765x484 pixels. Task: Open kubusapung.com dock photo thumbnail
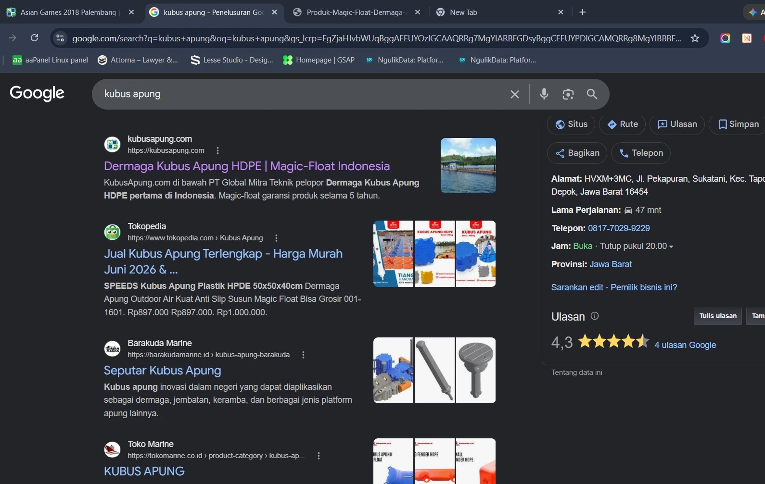(468, 166)
